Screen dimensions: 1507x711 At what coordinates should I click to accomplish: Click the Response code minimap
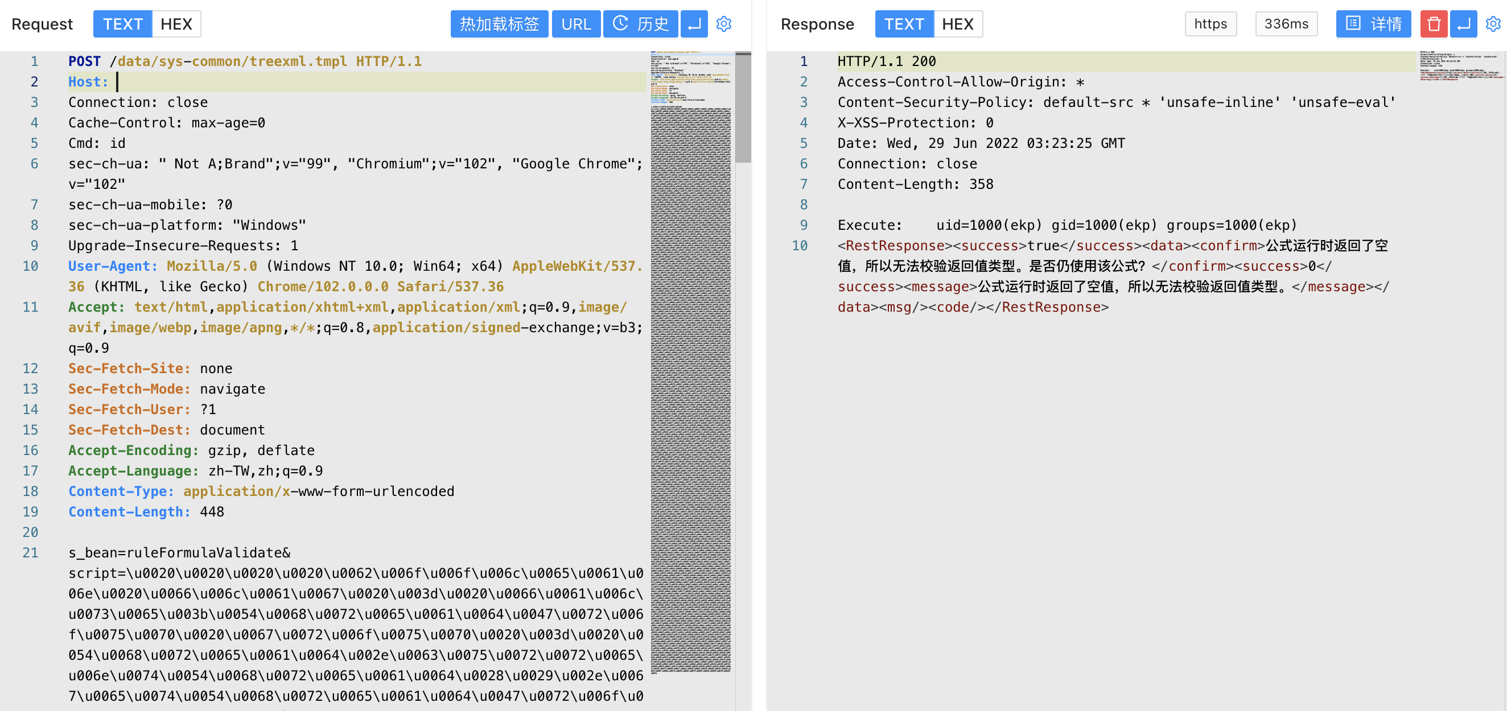pos(1461,66)
